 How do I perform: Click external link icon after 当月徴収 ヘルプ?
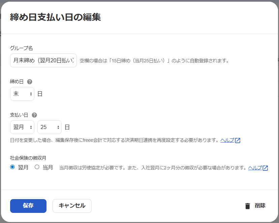pyautogui.click(x=265, y=168)
